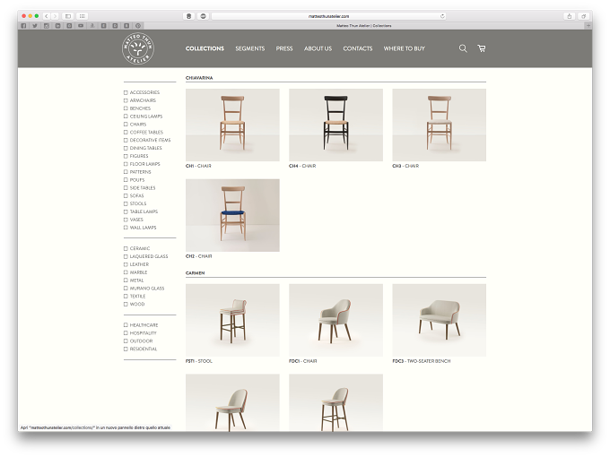Open the FDC3 two-seater bench thumbnail

439,320
